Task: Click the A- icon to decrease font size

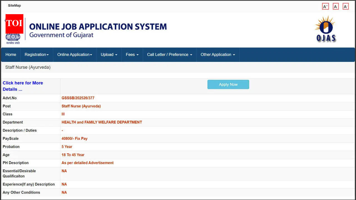Action: pos(345,6)
